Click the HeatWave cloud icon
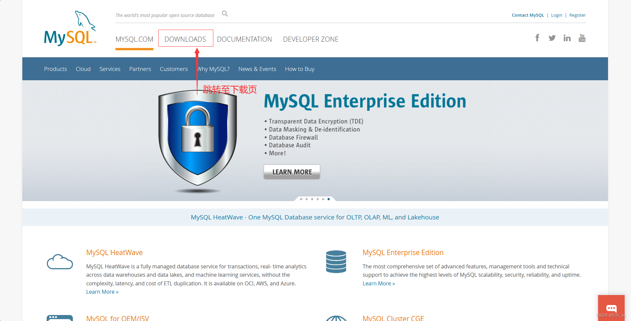Image resolution: width=631 pixels, height=321 pixels. pyautogui.click(x=60, y=262)
